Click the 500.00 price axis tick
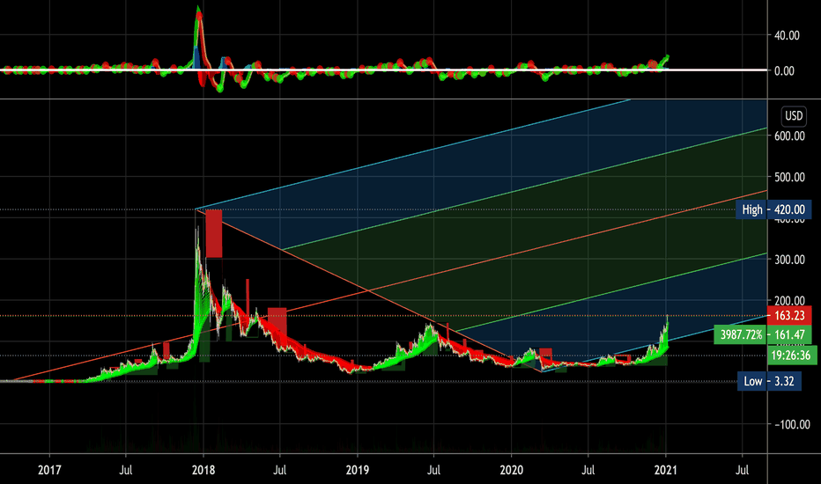 coord(789,178)
